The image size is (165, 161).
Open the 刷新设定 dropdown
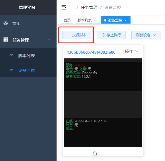click(146, 35)
